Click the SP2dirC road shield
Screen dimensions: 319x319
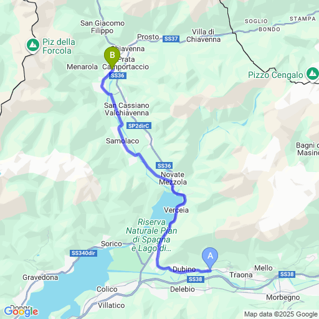pyautogui.click(x=139, y=126)
